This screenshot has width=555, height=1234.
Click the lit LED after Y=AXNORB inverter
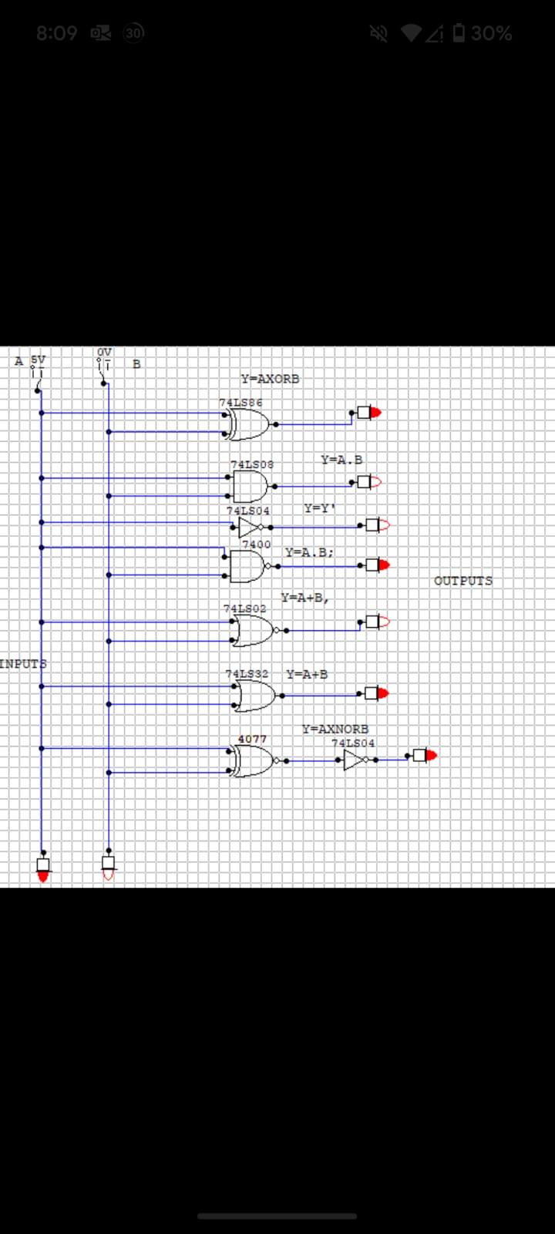point(425,754)
